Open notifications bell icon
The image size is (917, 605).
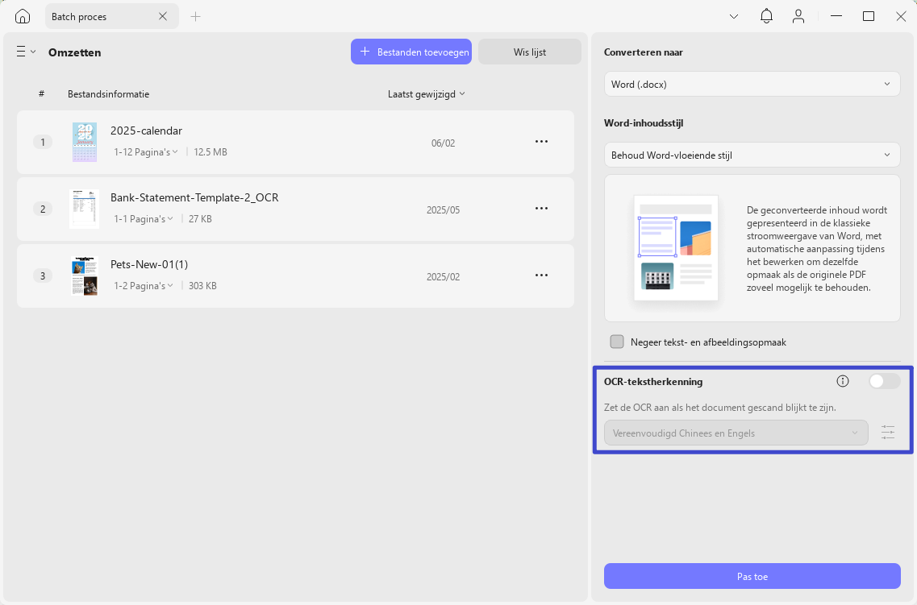point(766,16)
